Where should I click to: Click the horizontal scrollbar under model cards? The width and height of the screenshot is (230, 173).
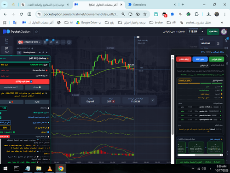coord(200,155)
